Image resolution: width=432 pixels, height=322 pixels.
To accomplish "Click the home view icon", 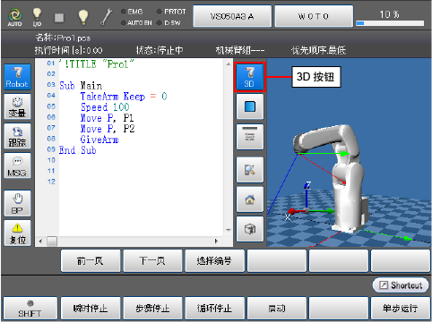I will [250, 199].
